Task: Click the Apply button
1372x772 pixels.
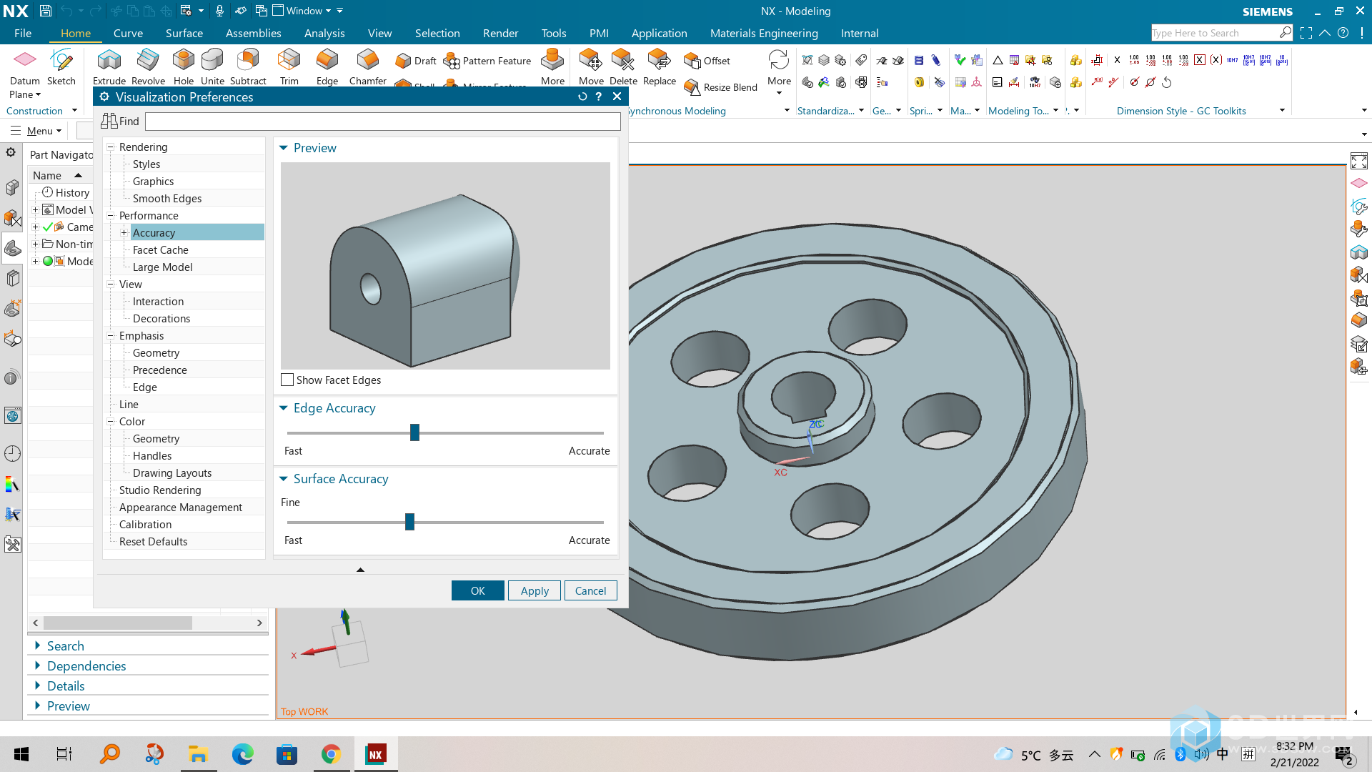Action: click(535, 590)
